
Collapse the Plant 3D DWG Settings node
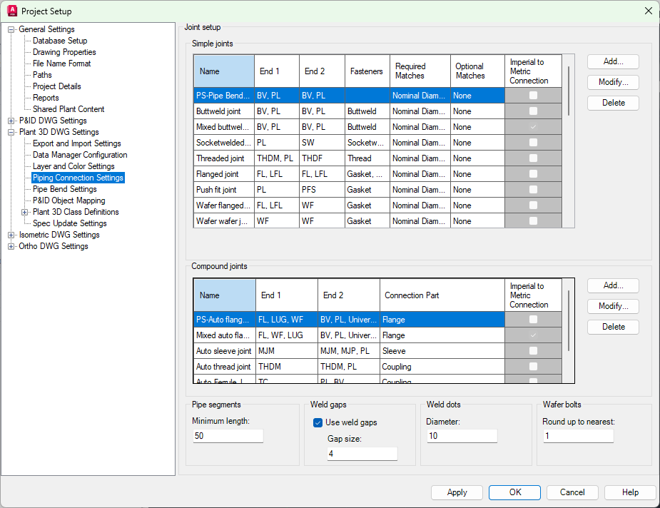pos(11,132)
